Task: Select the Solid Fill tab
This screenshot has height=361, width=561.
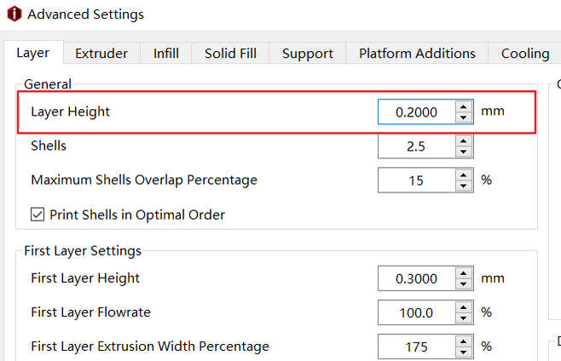Action: tap(230, 54)
